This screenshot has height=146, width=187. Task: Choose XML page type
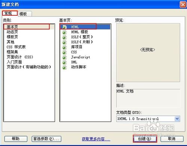pos(85,62)
